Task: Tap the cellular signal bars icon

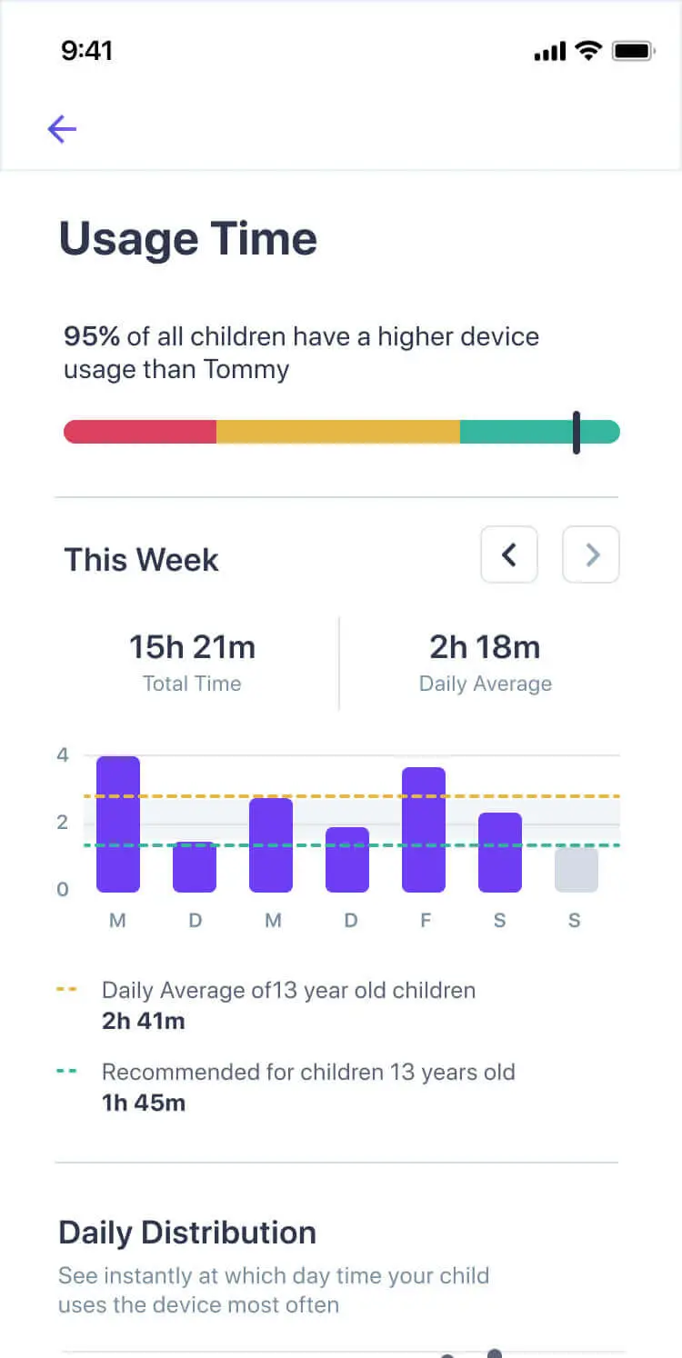Action: [550, 53]
